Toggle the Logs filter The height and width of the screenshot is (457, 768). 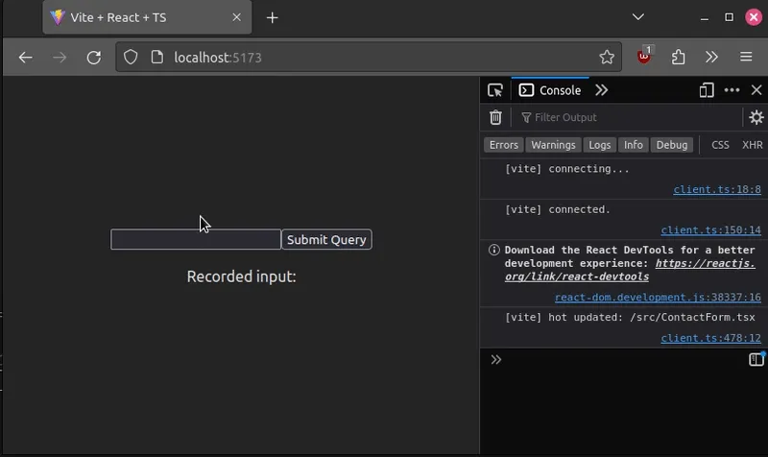(x=599, y=145)
